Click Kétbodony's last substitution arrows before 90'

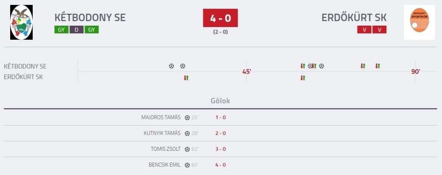378,66
